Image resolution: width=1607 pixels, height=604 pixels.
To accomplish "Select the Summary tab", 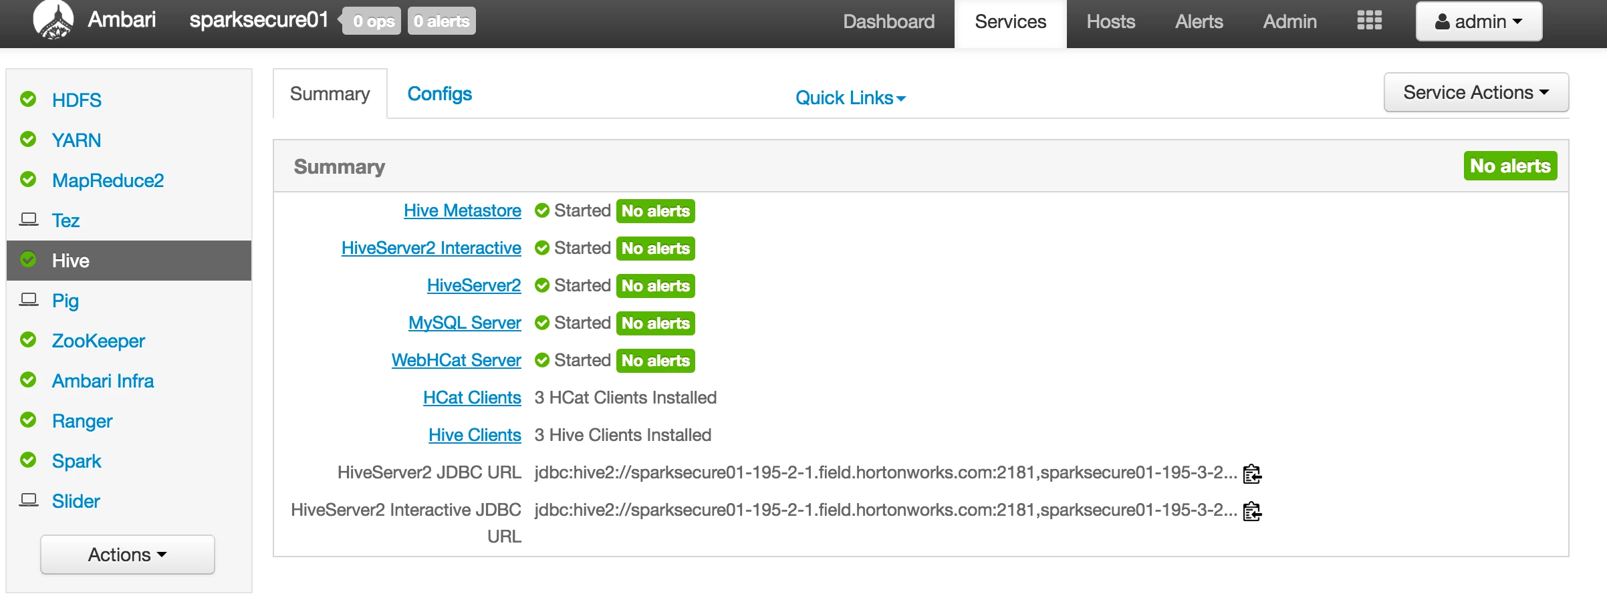I will [x=330, y=94].
